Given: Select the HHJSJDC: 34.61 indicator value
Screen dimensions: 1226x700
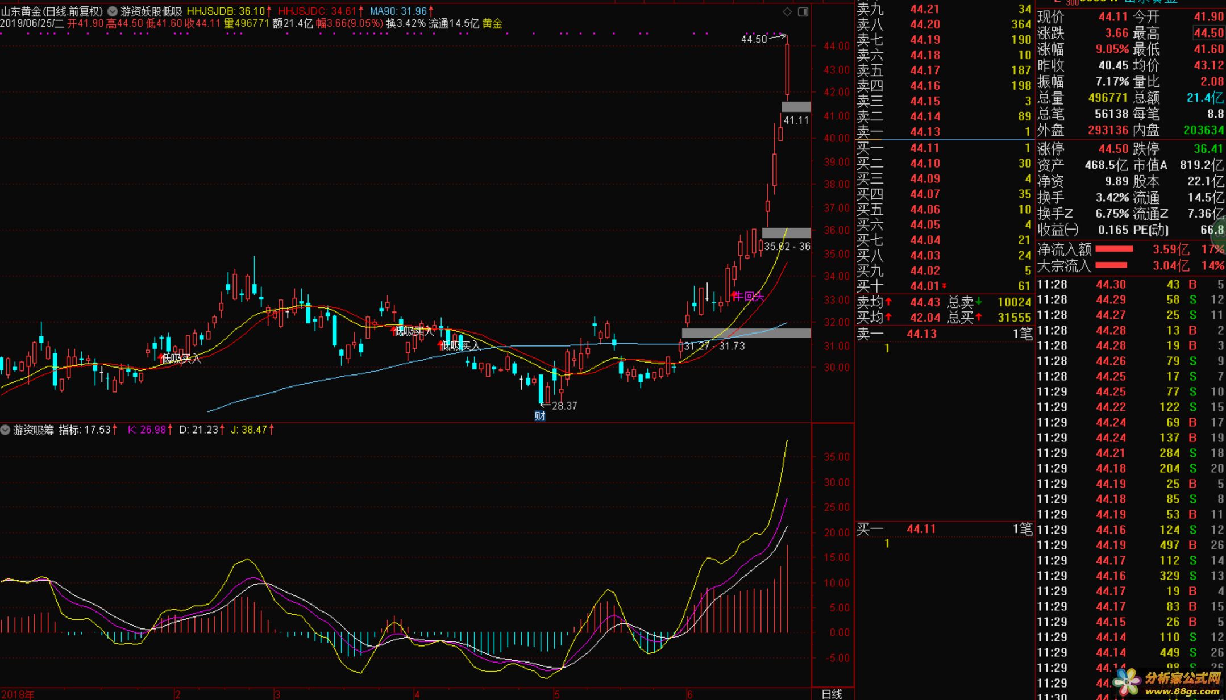Looking at the screenshot, I should click(321, 11).
